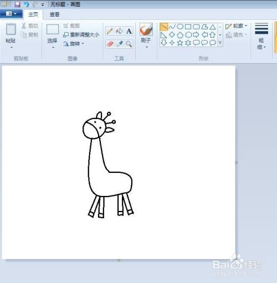Screen dimensions: 277x283
Task: Expand the 选择 dropdown arrow
Action: pos(53,48)
